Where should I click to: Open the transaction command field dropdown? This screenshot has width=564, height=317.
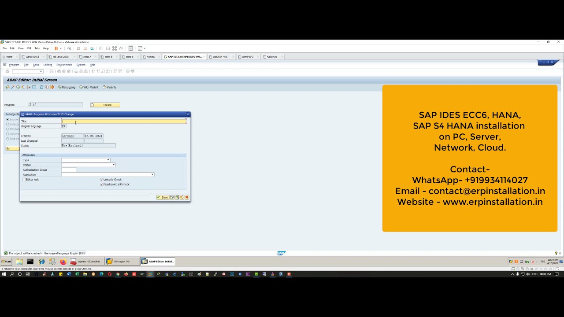(41, 71)
